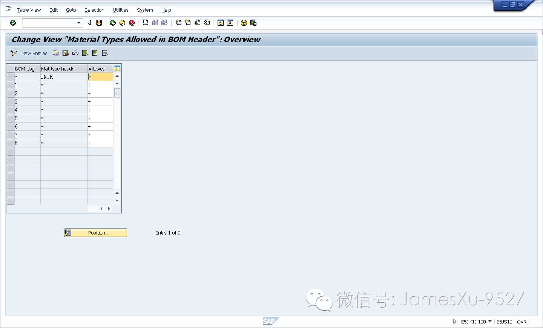Click the Customize Local Layout icon
543x328 pixels.
(253, 23)
